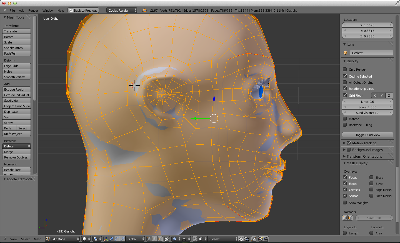Click the Toggle Quad View button

coord(367,135)
